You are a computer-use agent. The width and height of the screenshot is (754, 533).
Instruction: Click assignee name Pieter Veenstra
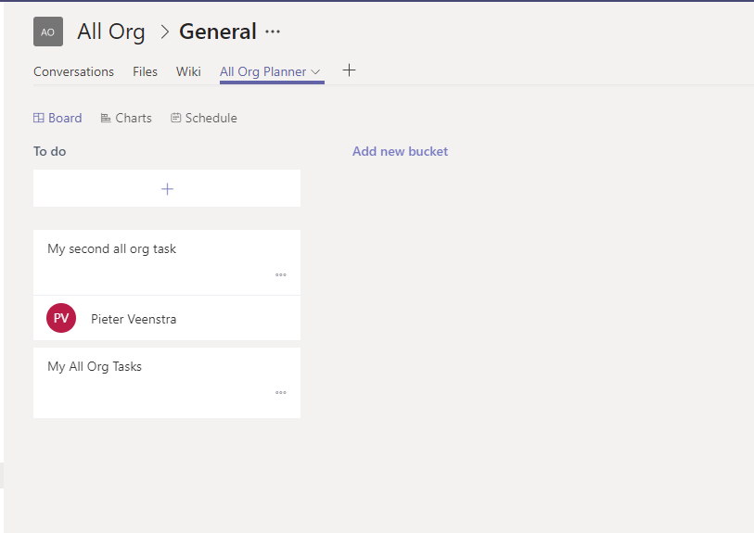tap(134, 319)
